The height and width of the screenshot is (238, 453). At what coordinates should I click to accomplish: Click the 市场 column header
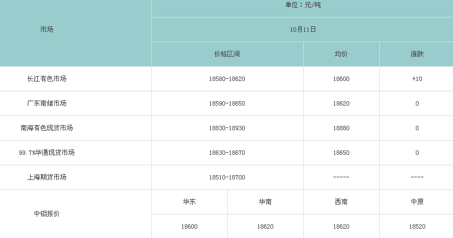tap(46, 30)
